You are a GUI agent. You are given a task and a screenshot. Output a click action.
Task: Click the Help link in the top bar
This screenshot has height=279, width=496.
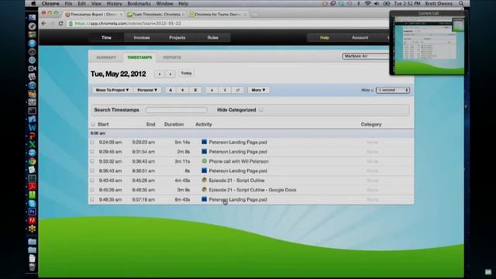point(325,37)
